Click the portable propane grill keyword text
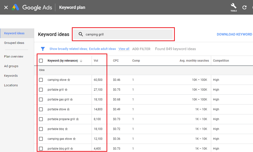253x152 pixels. click(61, 119)
